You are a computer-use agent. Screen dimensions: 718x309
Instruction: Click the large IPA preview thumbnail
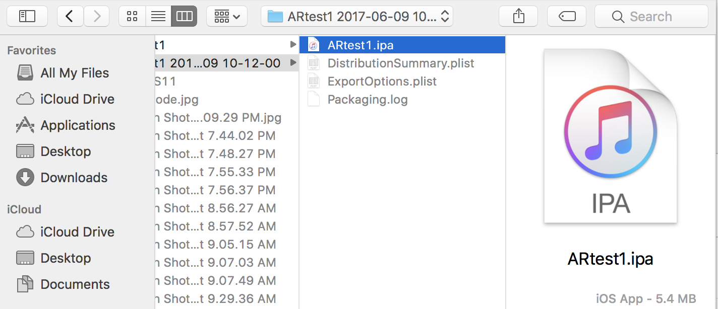611,136
